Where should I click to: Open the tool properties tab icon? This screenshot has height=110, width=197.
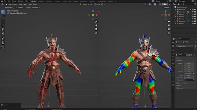[173, 43]
